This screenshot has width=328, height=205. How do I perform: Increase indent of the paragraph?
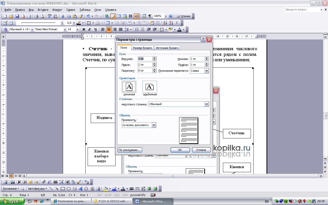[x=155, y=29]
